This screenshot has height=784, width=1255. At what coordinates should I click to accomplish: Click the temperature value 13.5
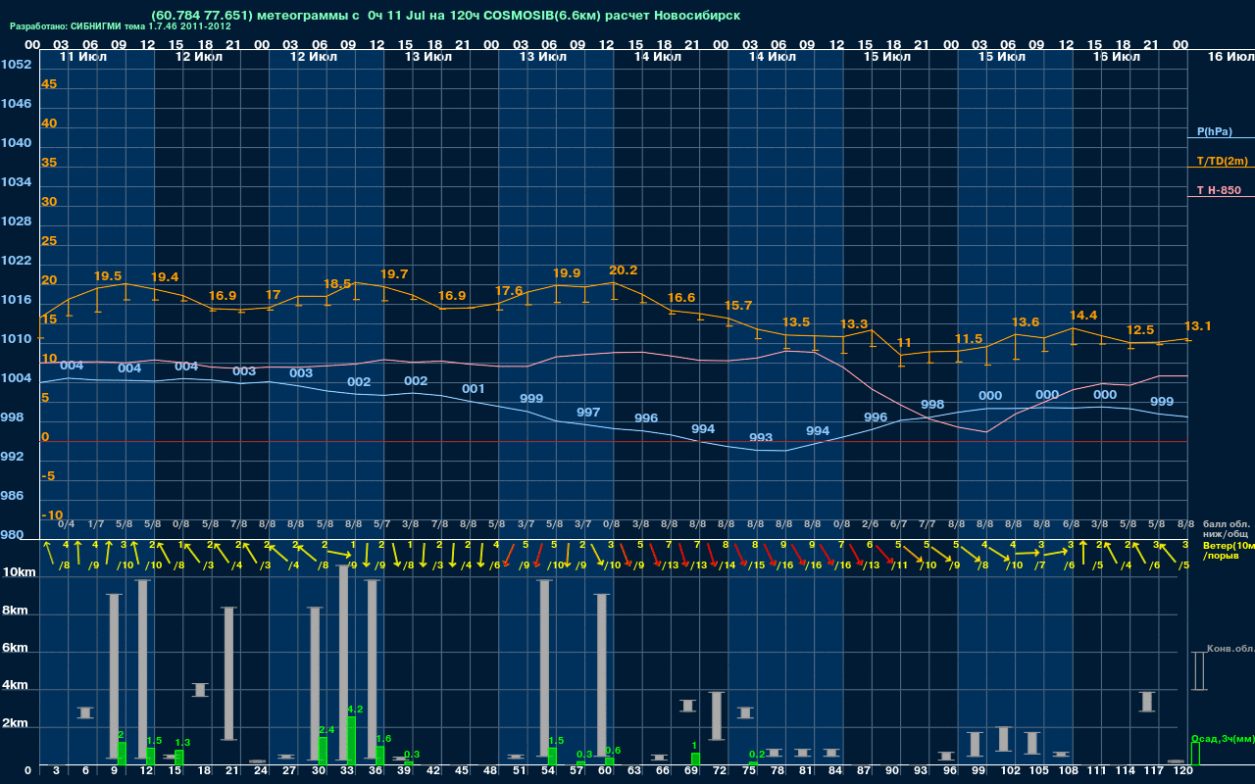coord(796,322)
